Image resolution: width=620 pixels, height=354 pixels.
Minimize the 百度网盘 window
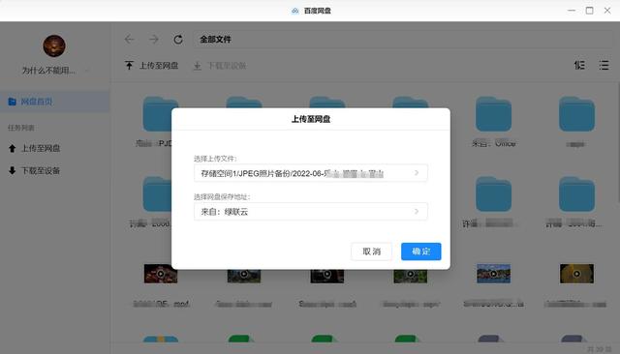point(572,11)
